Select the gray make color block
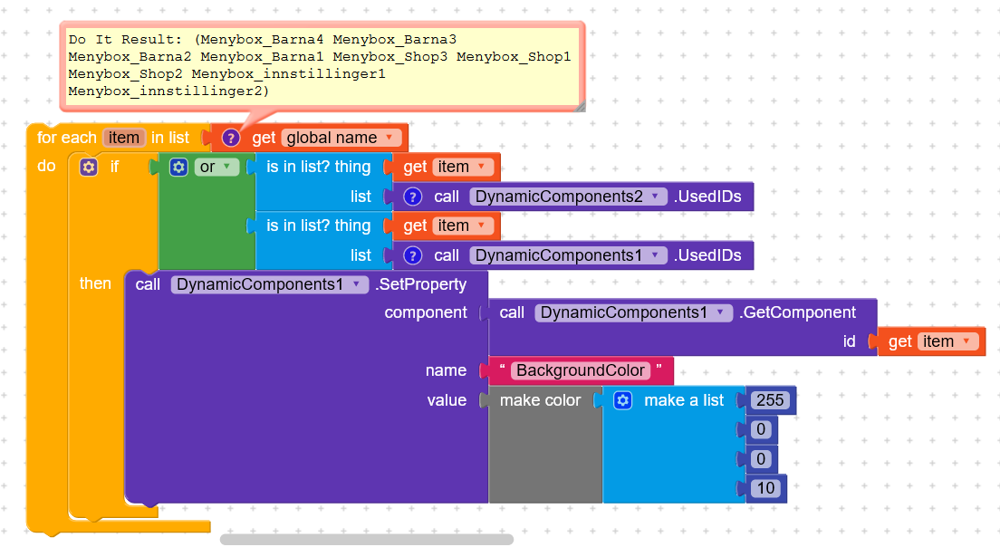 pos(545,453)
